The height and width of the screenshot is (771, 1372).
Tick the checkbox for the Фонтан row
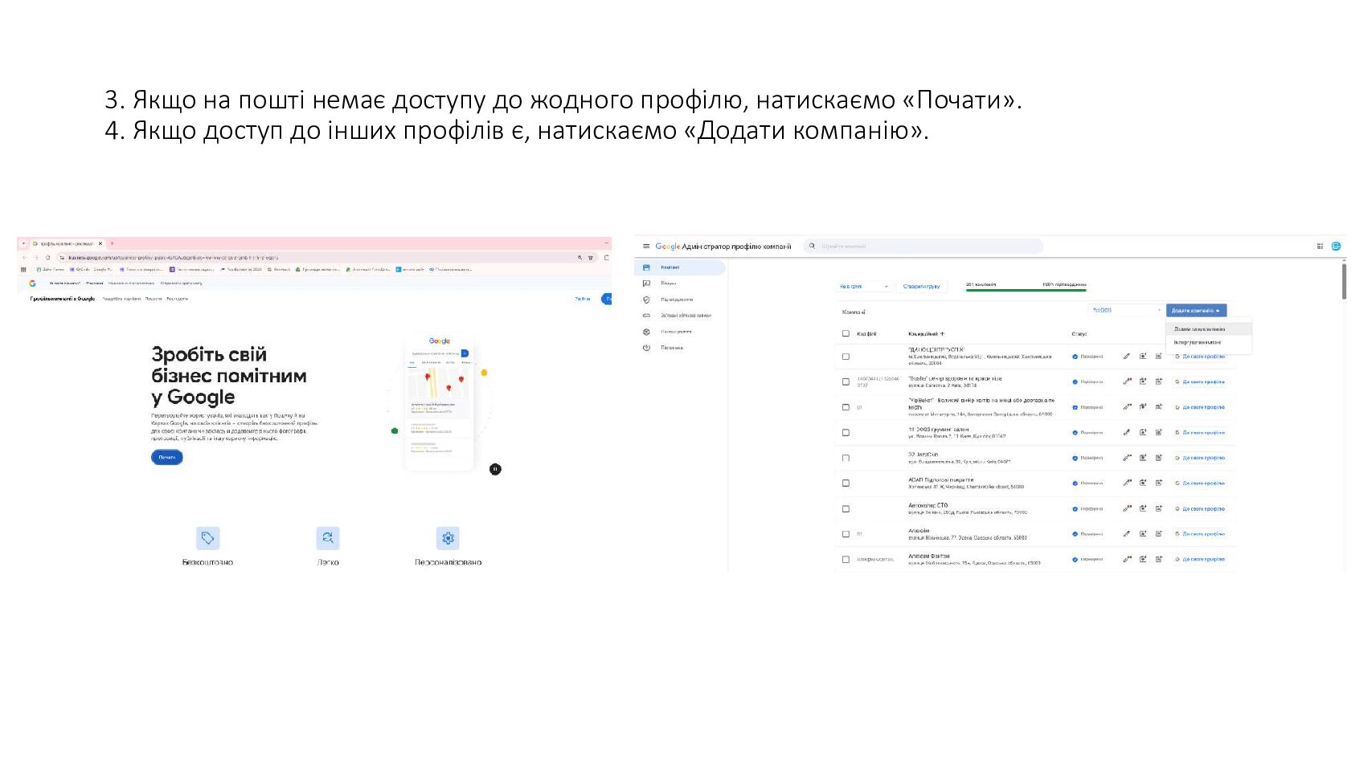coord(846,559)
